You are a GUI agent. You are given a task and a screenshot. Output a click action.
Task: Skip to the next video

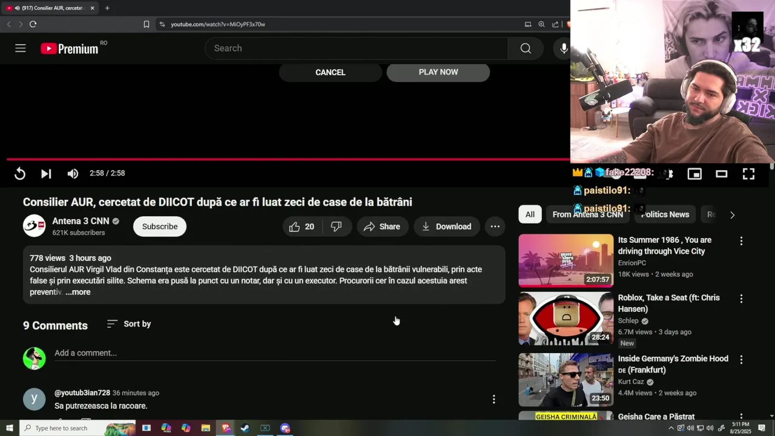coord(46,174)
